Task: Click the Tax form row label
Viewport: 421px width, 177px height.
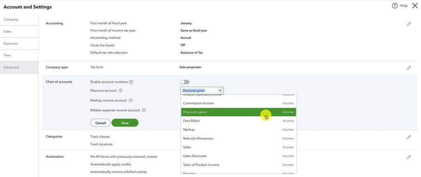Action: pyautogui.click(x=97, y=67)
